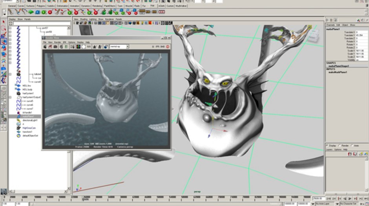Click the green arrow icon on Hair shelf

[31, 12]
